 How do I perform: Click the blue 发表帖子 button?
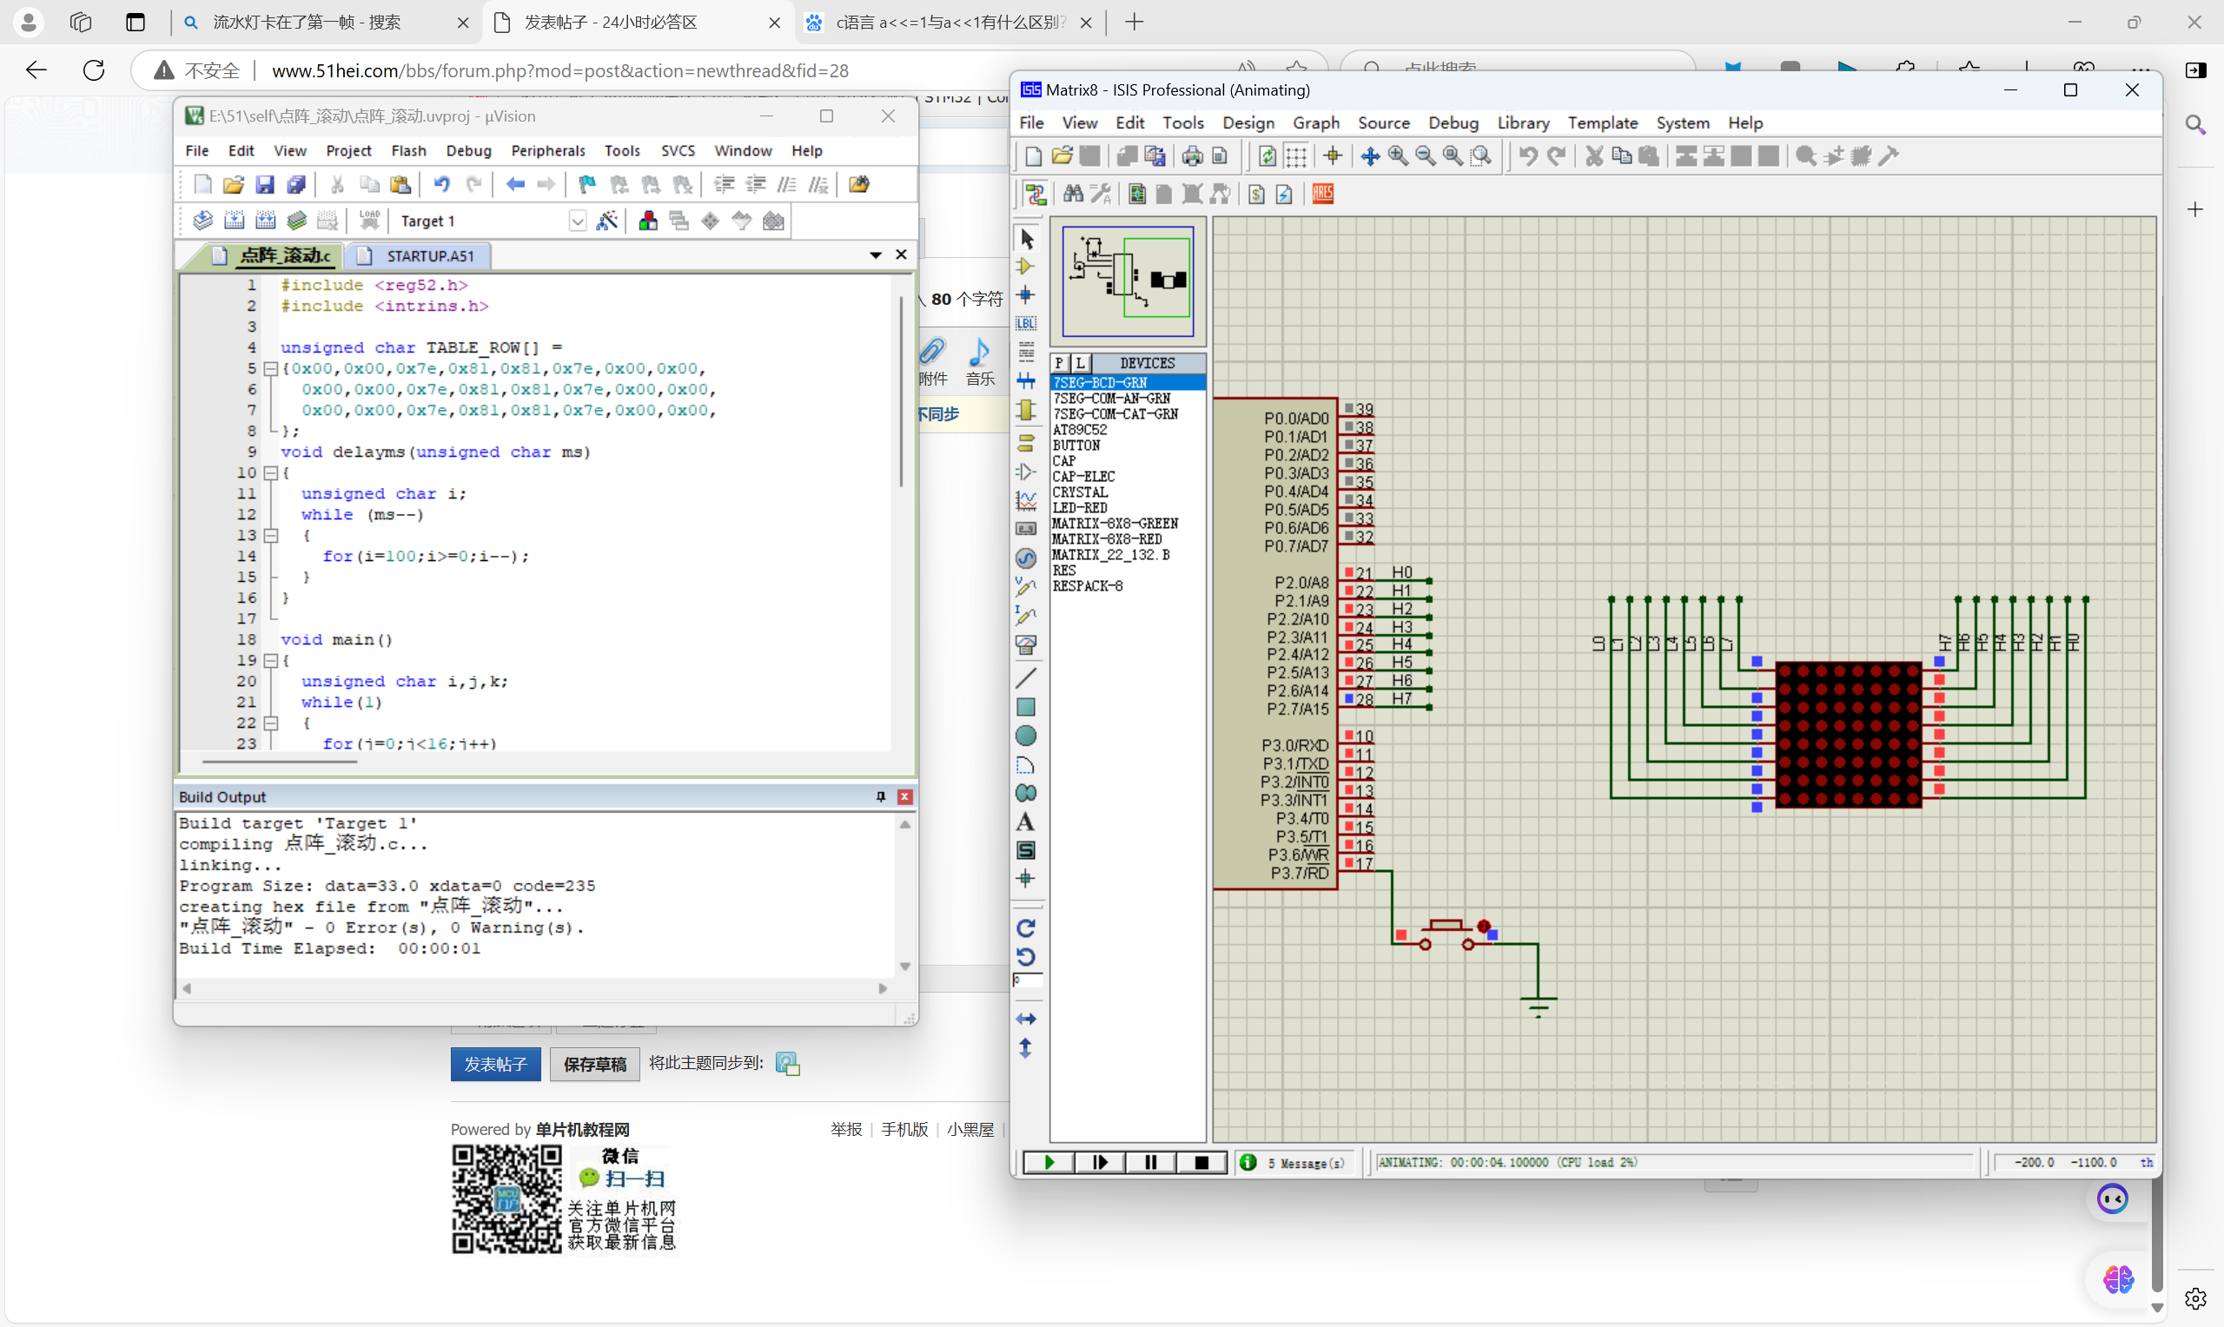495,1064
